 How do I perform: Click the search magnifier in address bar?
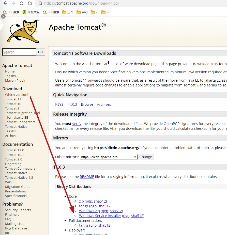tap(40, 3)
